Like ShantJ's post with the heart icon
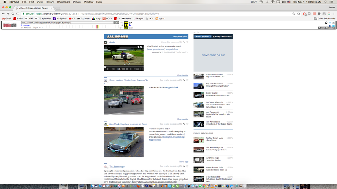Viewport: 337px width, 189px height. tap(187, 80)
